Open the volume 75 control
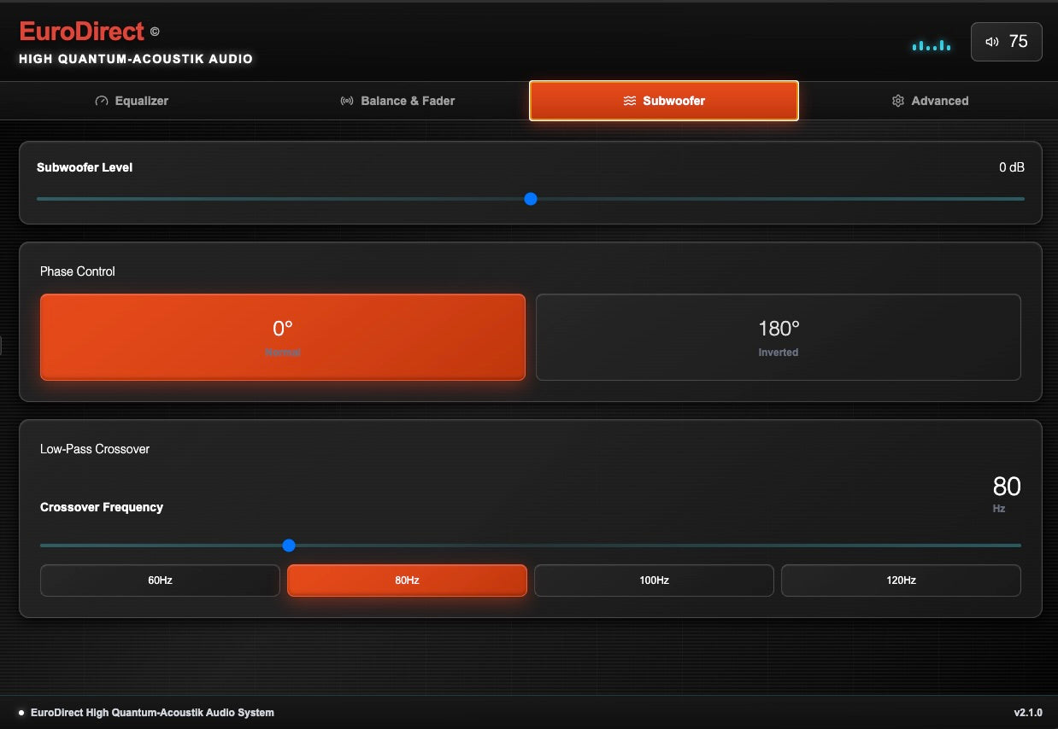The width and height of the screenshot is (1058, 729). pyautogui.click(x=1006, y=42)
